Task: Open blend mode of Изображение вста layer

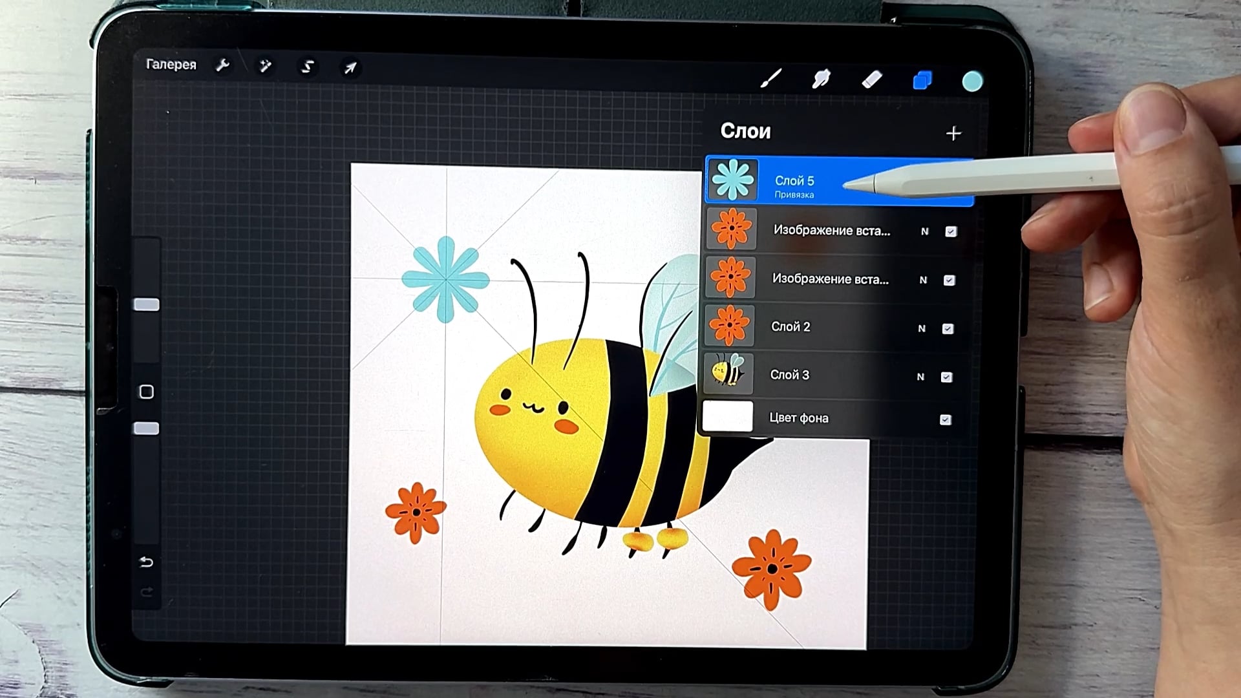Action: pyautogui.click(x=924, y=231)
